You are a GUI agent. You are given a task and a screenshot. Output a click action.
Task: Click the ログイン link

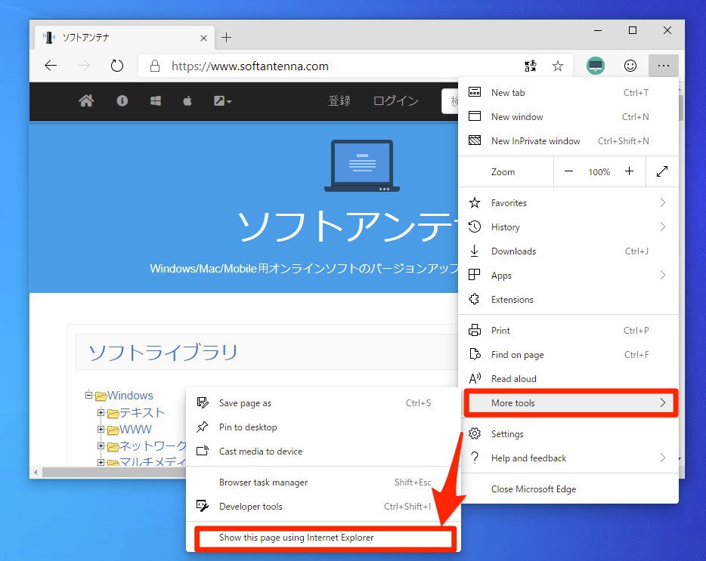click(x=395, y=101)
